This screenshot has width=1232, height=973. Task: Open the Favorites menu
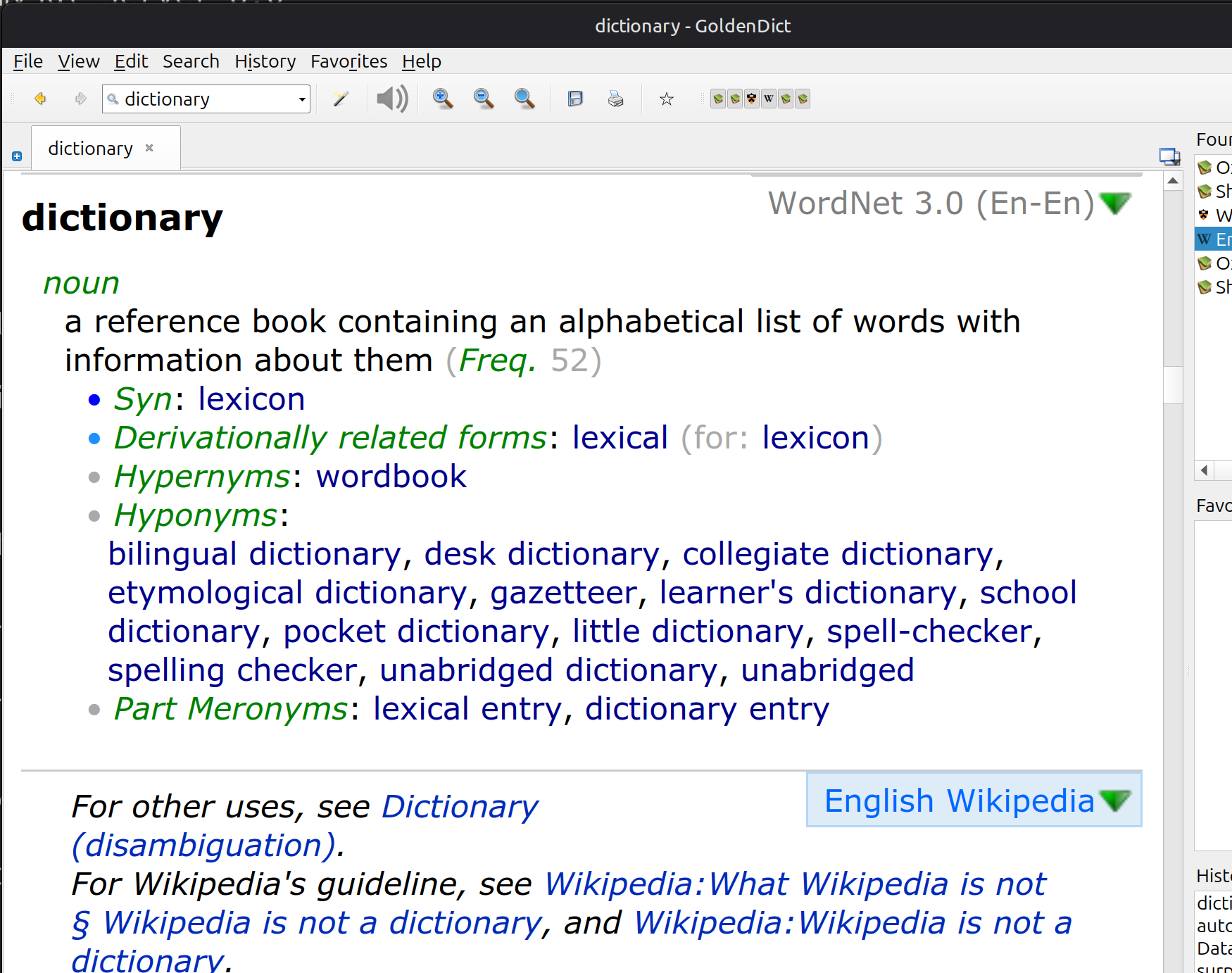pos(349,61)
